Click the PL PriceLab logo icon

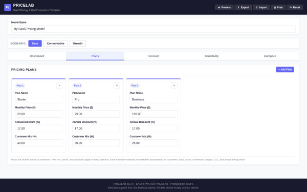point(8,8)
